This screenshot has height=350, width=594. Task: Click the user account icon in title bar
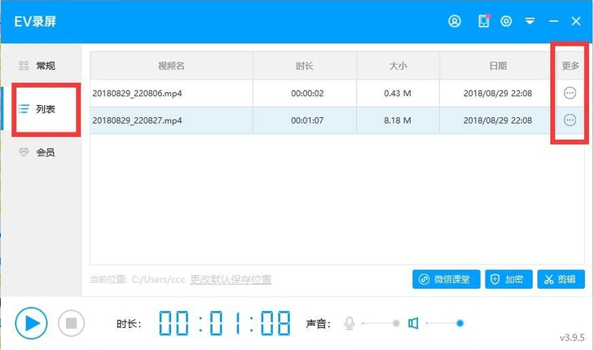click(x=455, y=21)
